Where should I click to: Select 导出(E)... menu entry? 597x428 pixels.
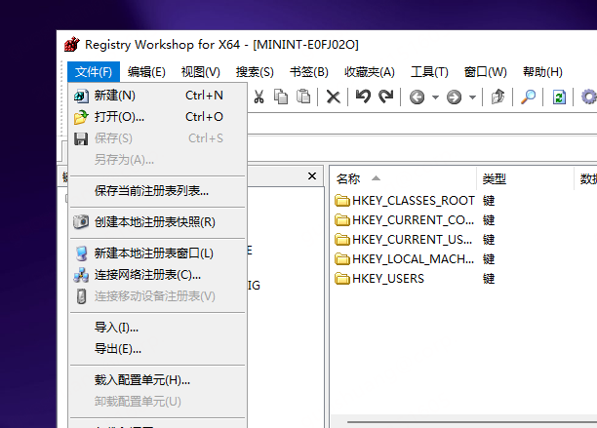click(x=118, y=348)
